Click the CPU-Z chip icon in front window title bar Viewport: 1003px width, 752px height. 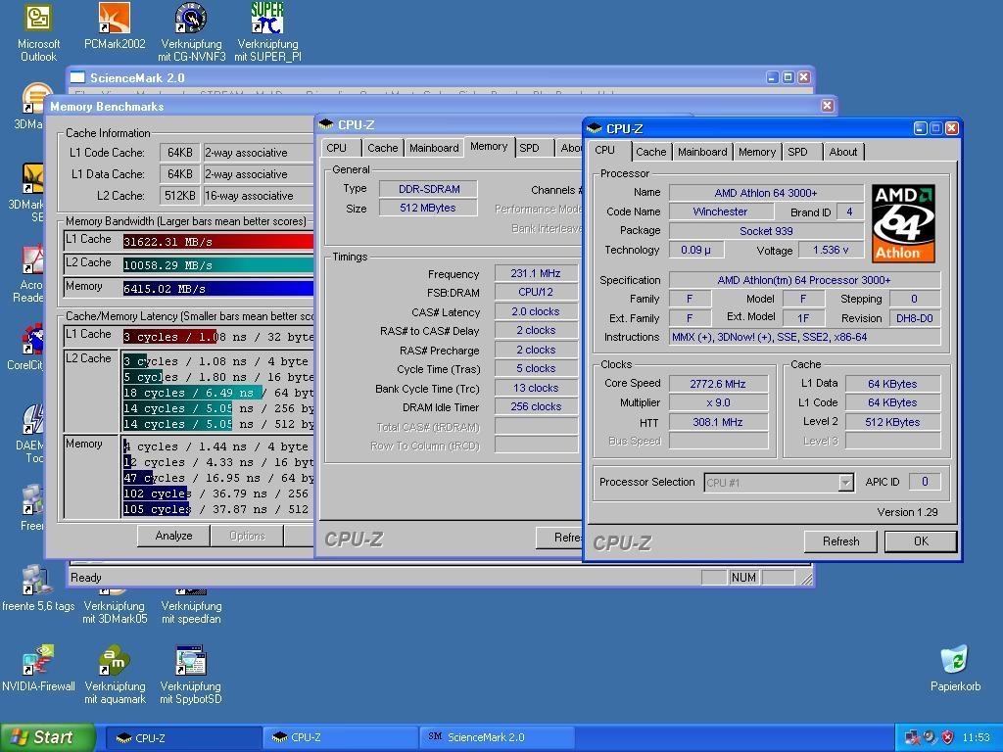[x=595, y=128]
